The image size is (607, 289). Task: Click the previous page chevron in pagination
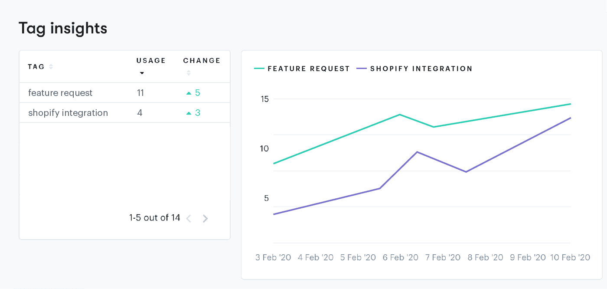(x=189, y=218)
